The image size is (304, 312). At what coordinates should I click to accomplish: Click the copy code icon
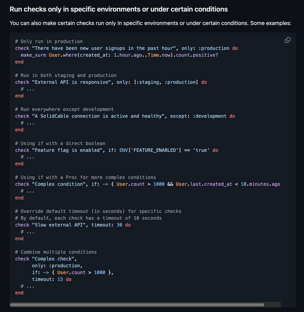pos(287,40)
